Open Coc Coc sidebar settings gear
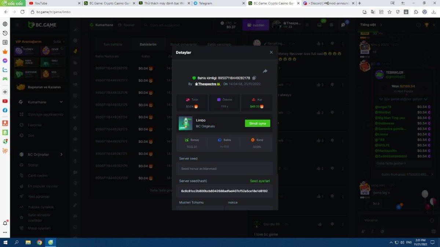The width and height of the screenshot is (440, 247). (5, 24)
